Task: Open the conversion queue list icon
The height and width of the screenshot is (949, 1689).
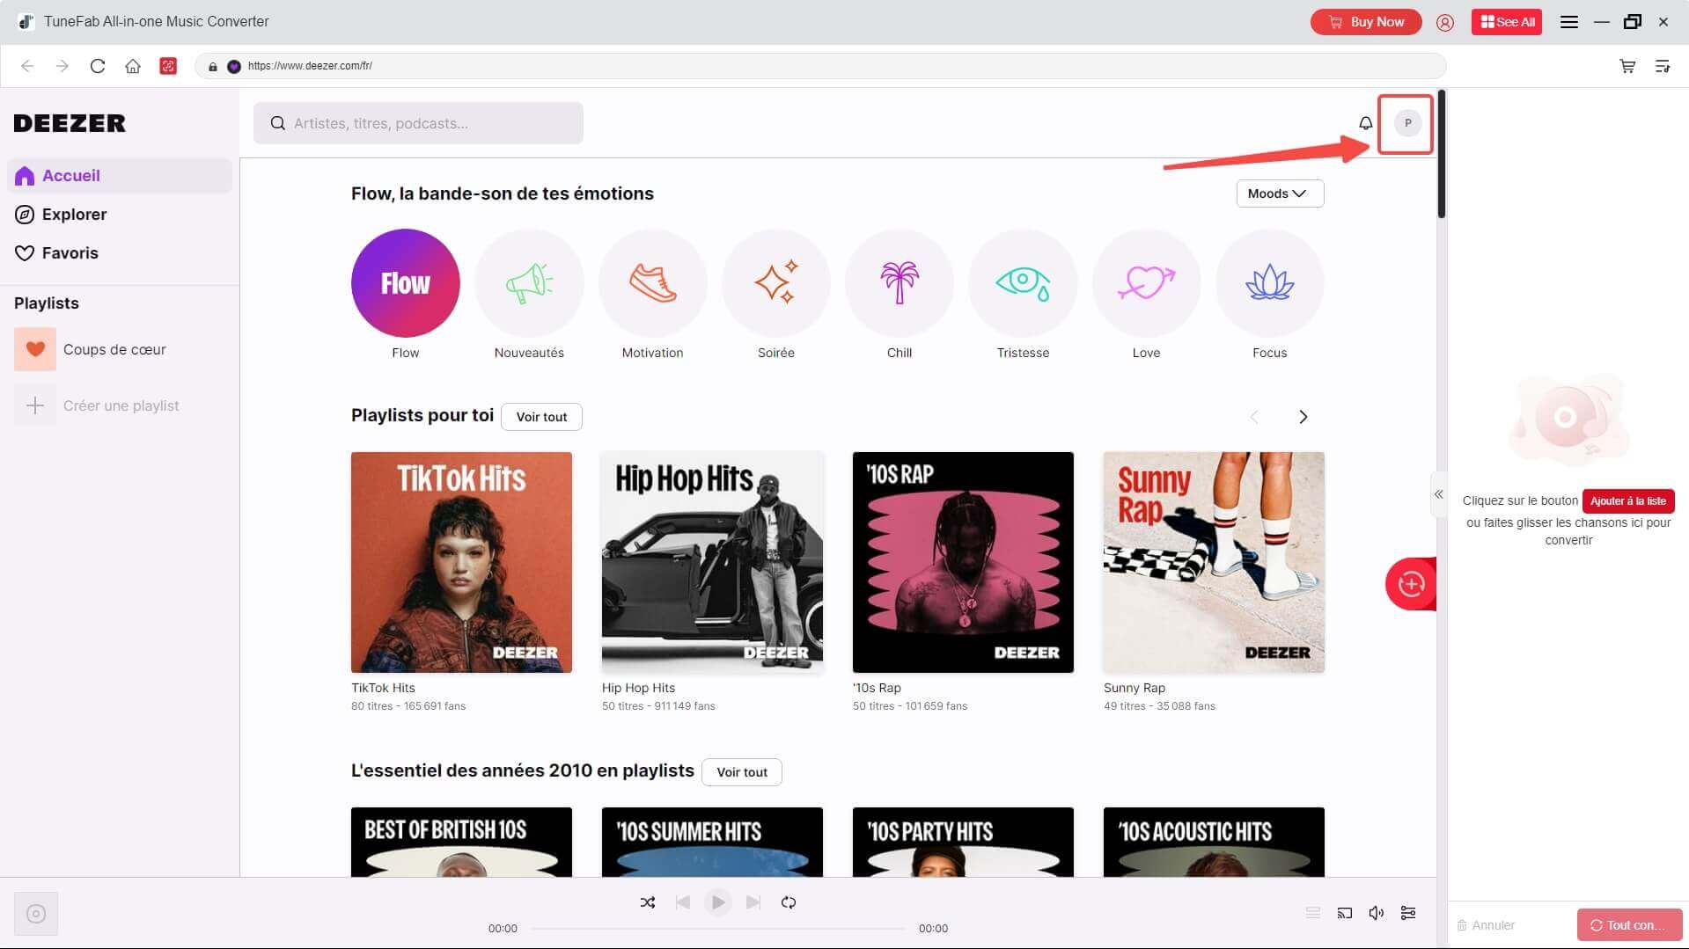Action: click(x=1663, y=66)
